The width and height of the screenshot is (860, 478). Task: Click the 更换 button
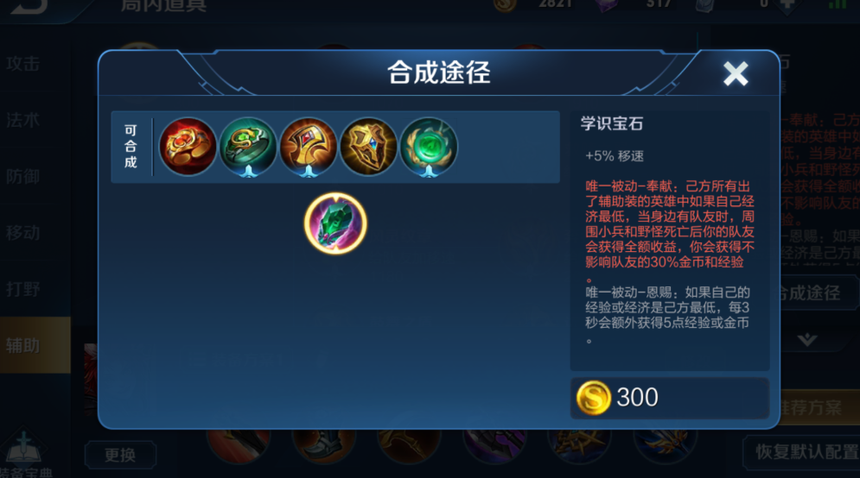(x=120, y=455)
